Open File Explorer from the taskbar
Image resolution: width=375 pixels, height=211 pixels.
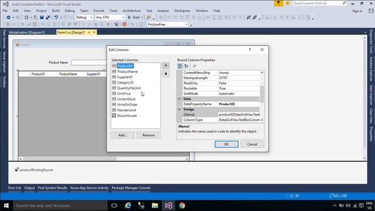point(155,206)
